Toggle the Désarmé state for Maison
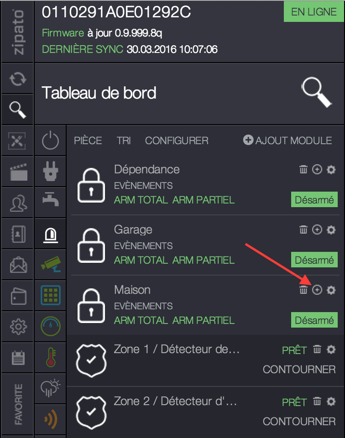This screenshot has height=438, width=345. click(x=314, y=320)
